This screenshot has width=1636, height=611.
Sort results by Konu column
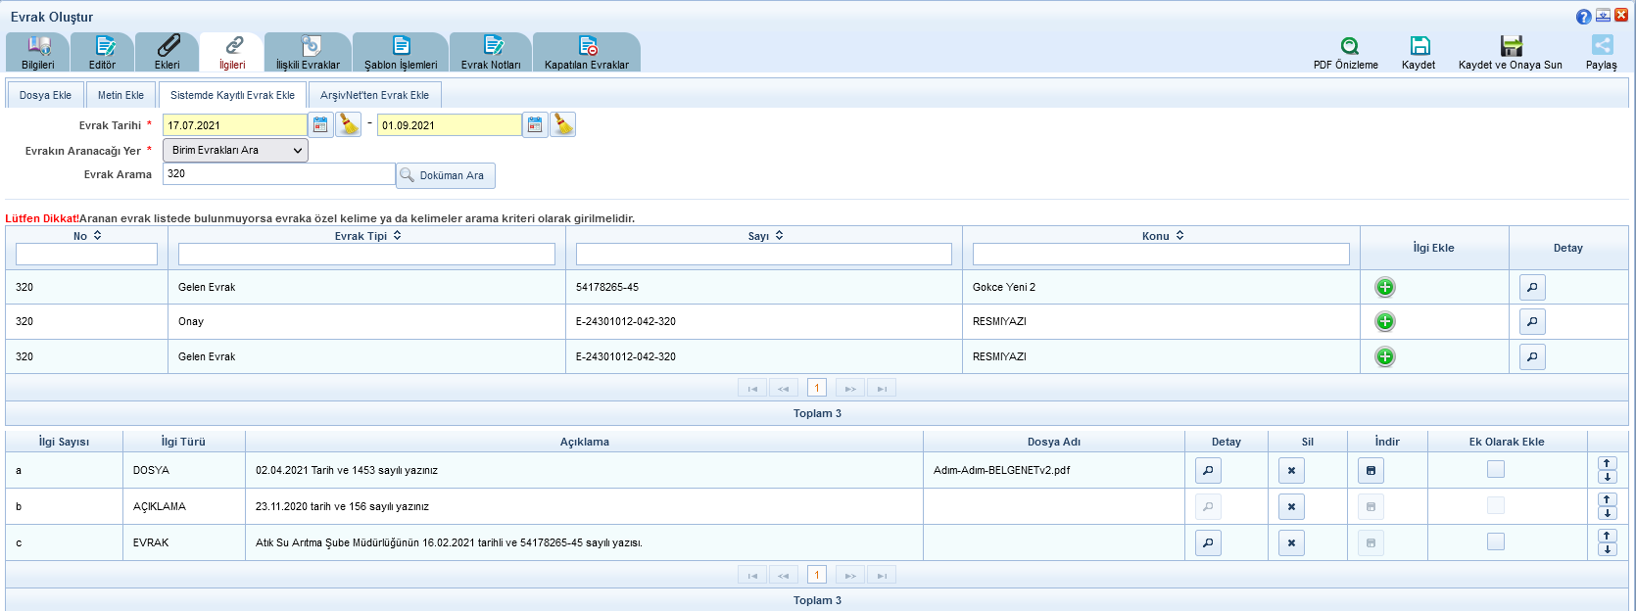click(1179, 236)
